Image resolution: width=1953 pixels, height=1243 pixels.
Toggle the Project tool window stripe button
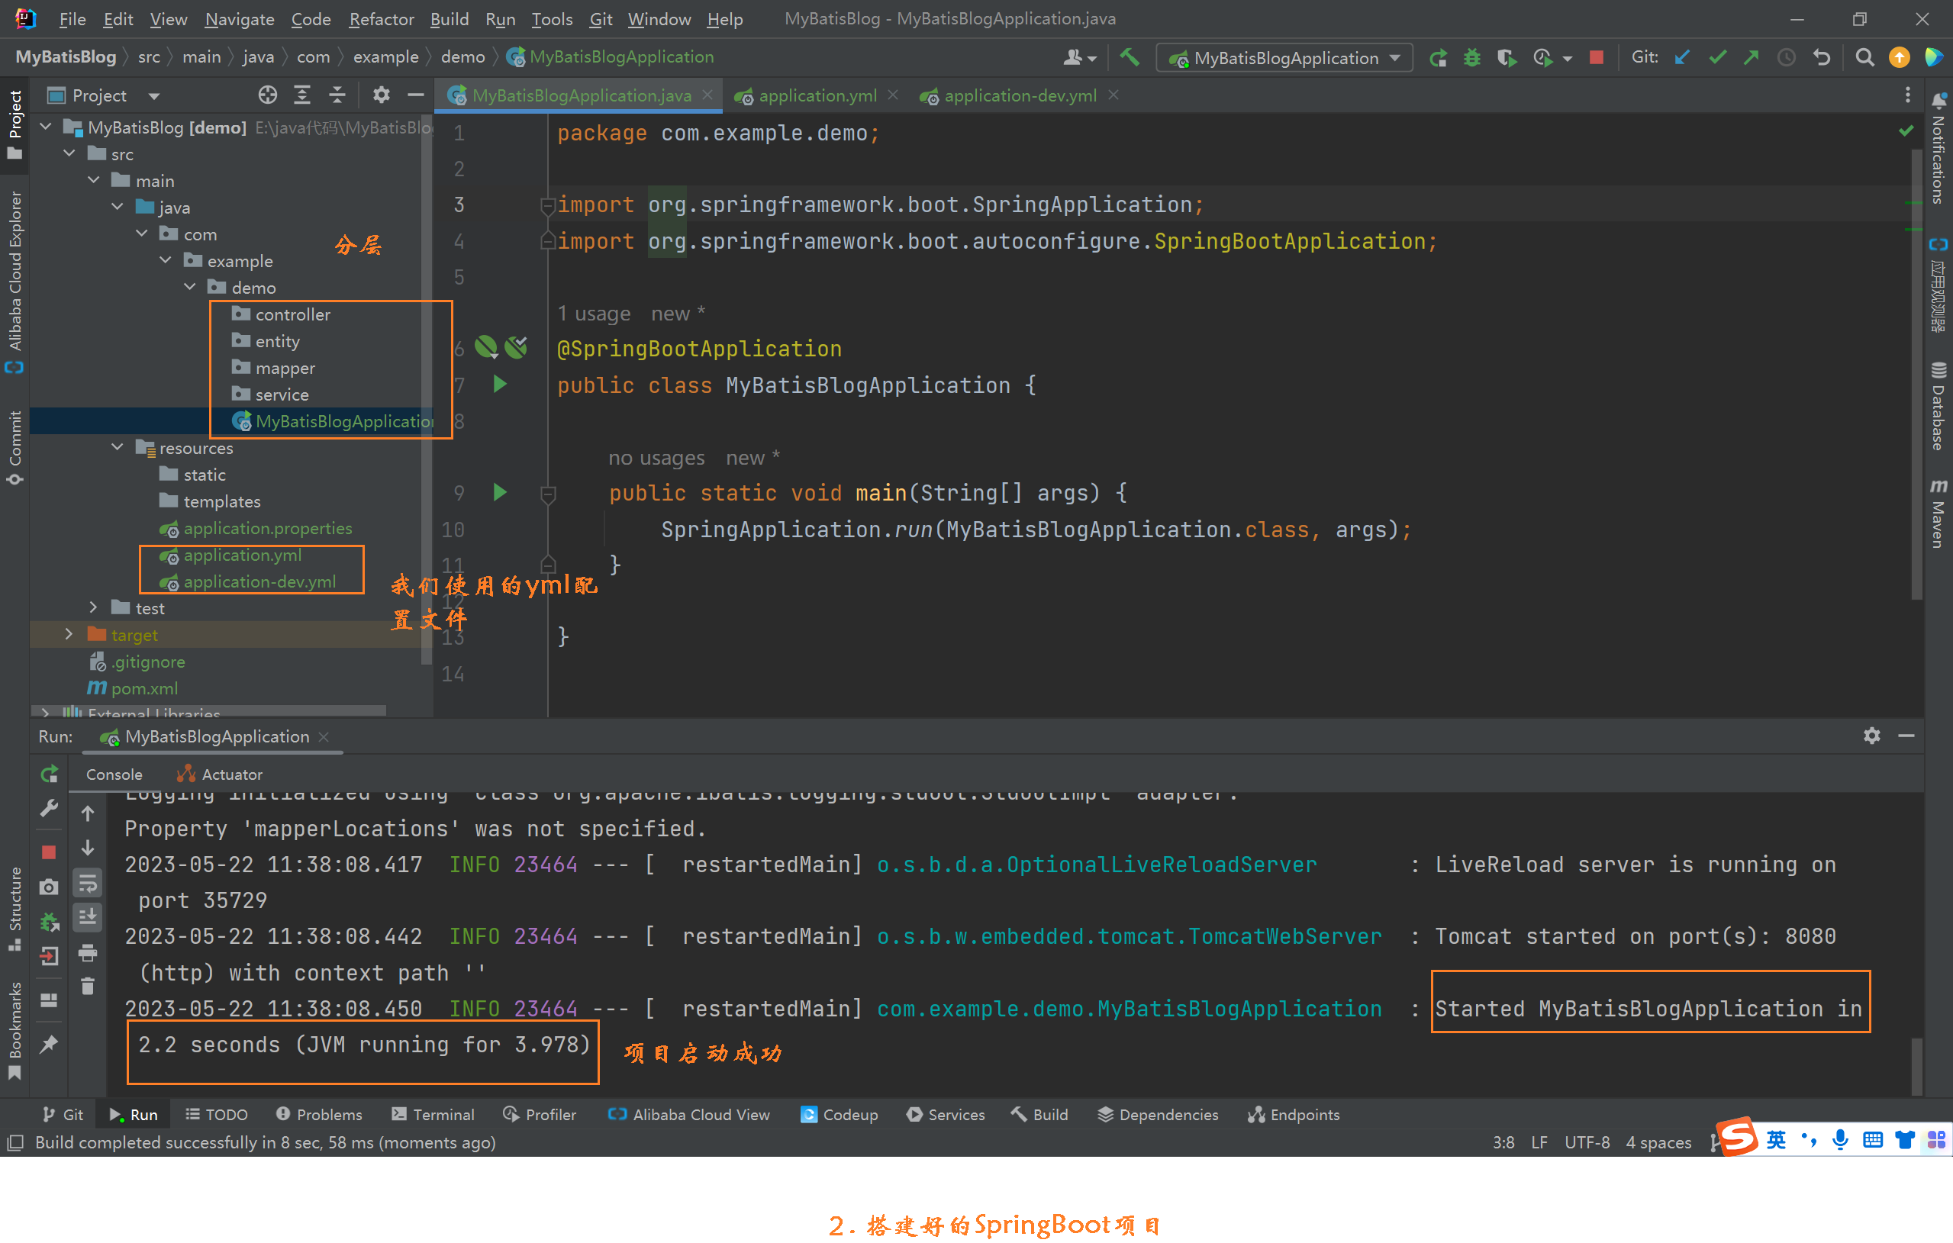[15, 121]
